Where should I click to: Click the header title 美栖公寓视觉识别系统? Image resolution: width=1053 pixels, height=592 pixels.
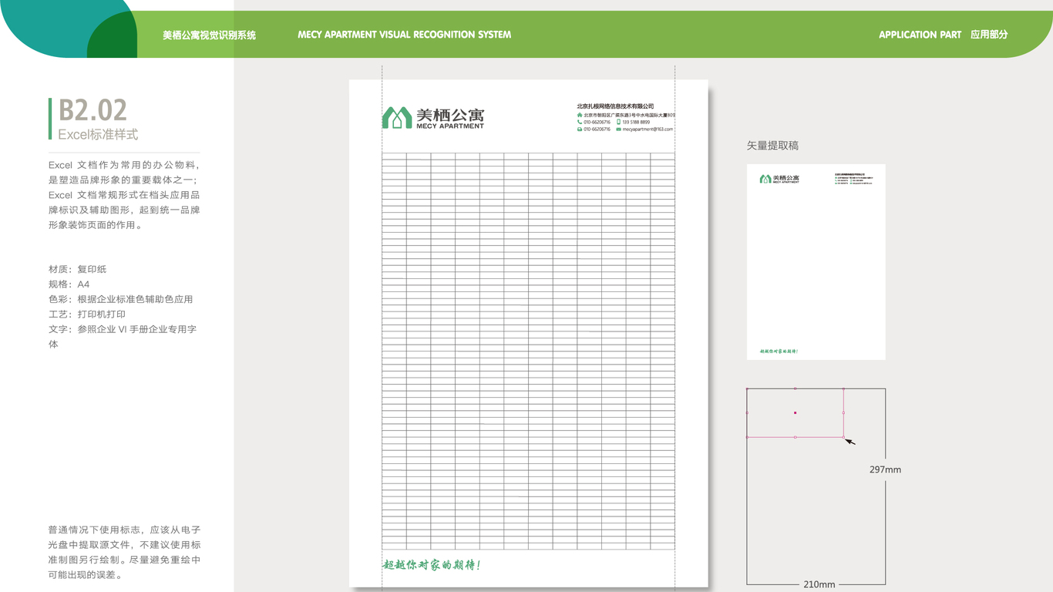pos(209,35)
